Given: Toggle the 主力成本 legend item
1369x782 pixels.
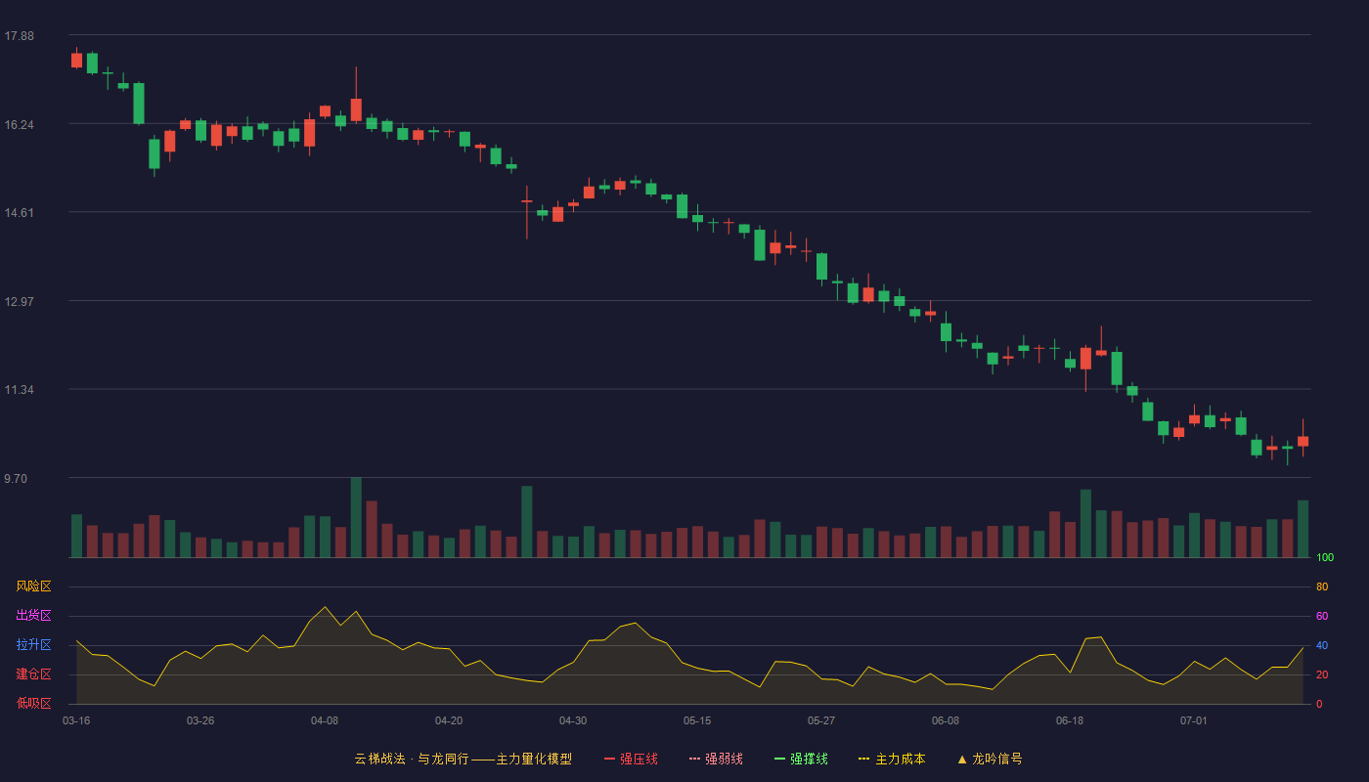Looking at the screenshot, I should click(893, 759).
